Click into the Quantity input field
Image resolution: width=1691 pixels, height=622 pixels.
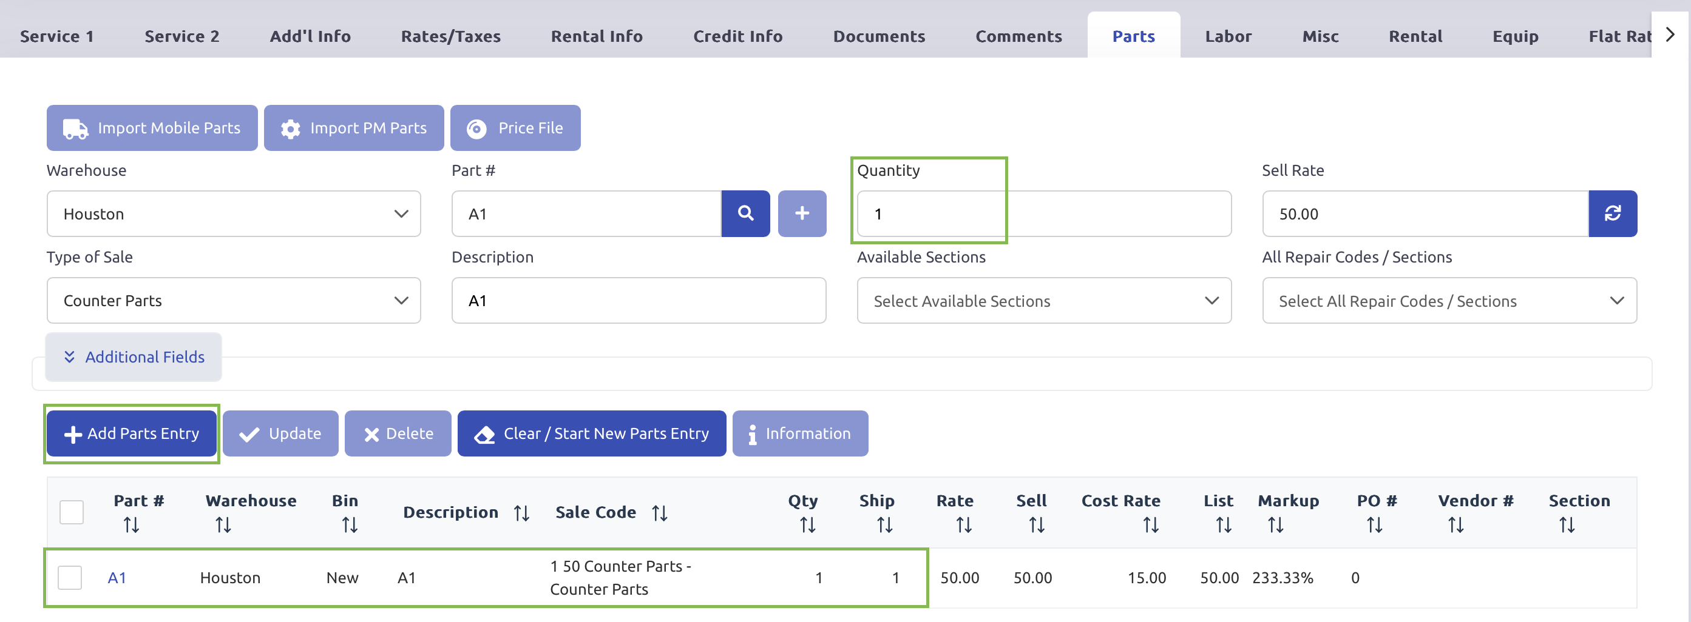pyautogui.click(x=1043, y=213)
